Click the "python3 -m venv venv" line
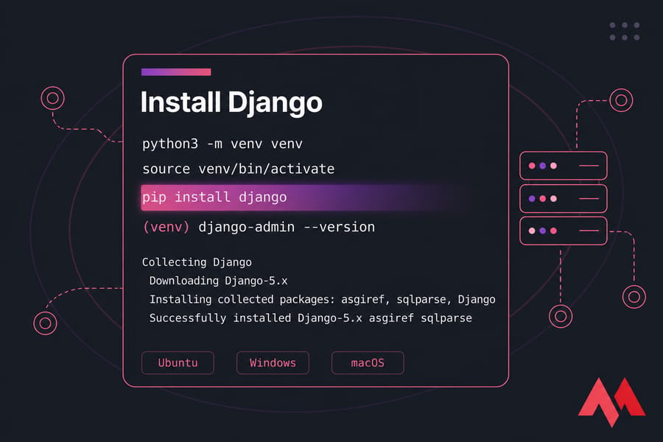The height and width of the screenshot is (442, 663). pyautogui.click(x=222, y=144)
